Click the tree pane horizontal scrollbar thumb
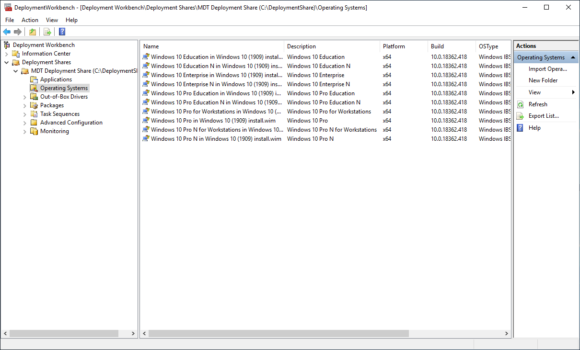The image size is (580, 350). click(64, 333)
